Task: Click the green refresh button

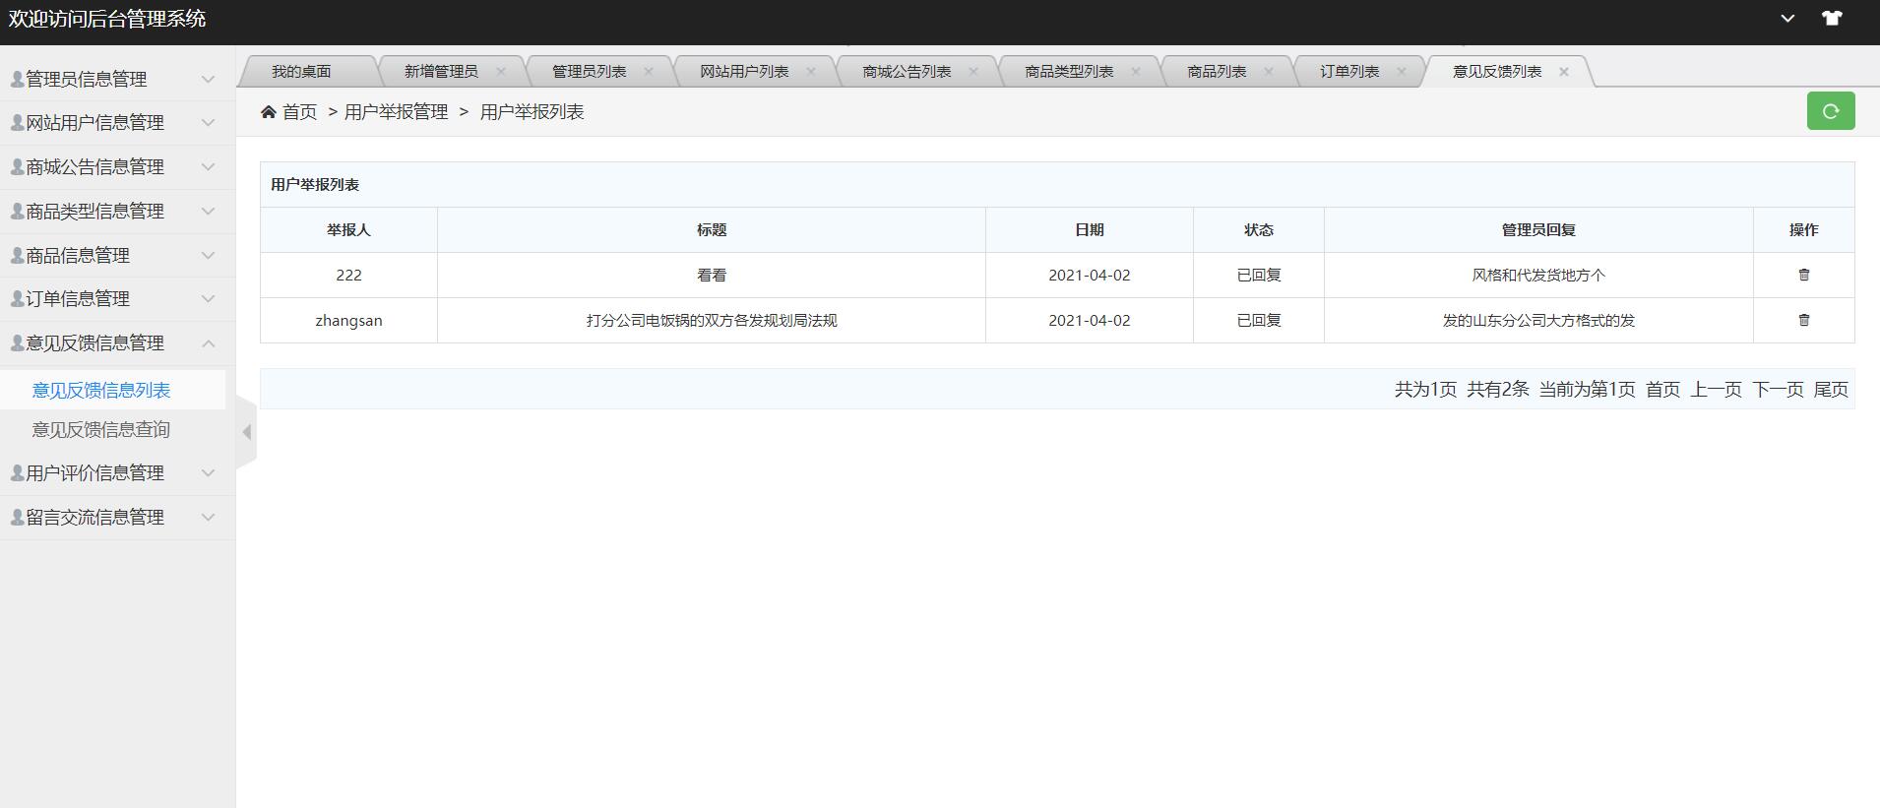Action: click(1831, 111)
